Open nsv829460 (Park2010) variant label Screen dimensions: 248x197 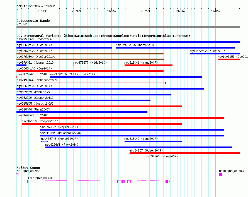33,92
